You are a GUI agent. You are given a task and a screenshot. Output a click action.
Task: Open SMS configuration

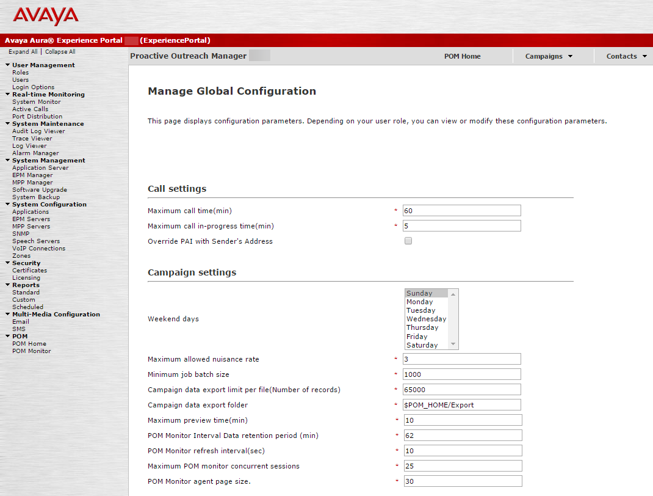click(19, 329)
